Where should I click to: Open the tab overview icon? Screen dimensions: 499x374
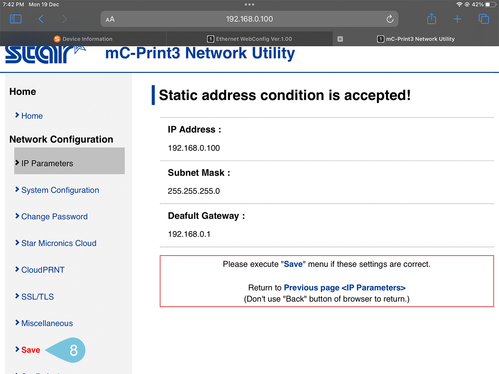tap(484, 19)
